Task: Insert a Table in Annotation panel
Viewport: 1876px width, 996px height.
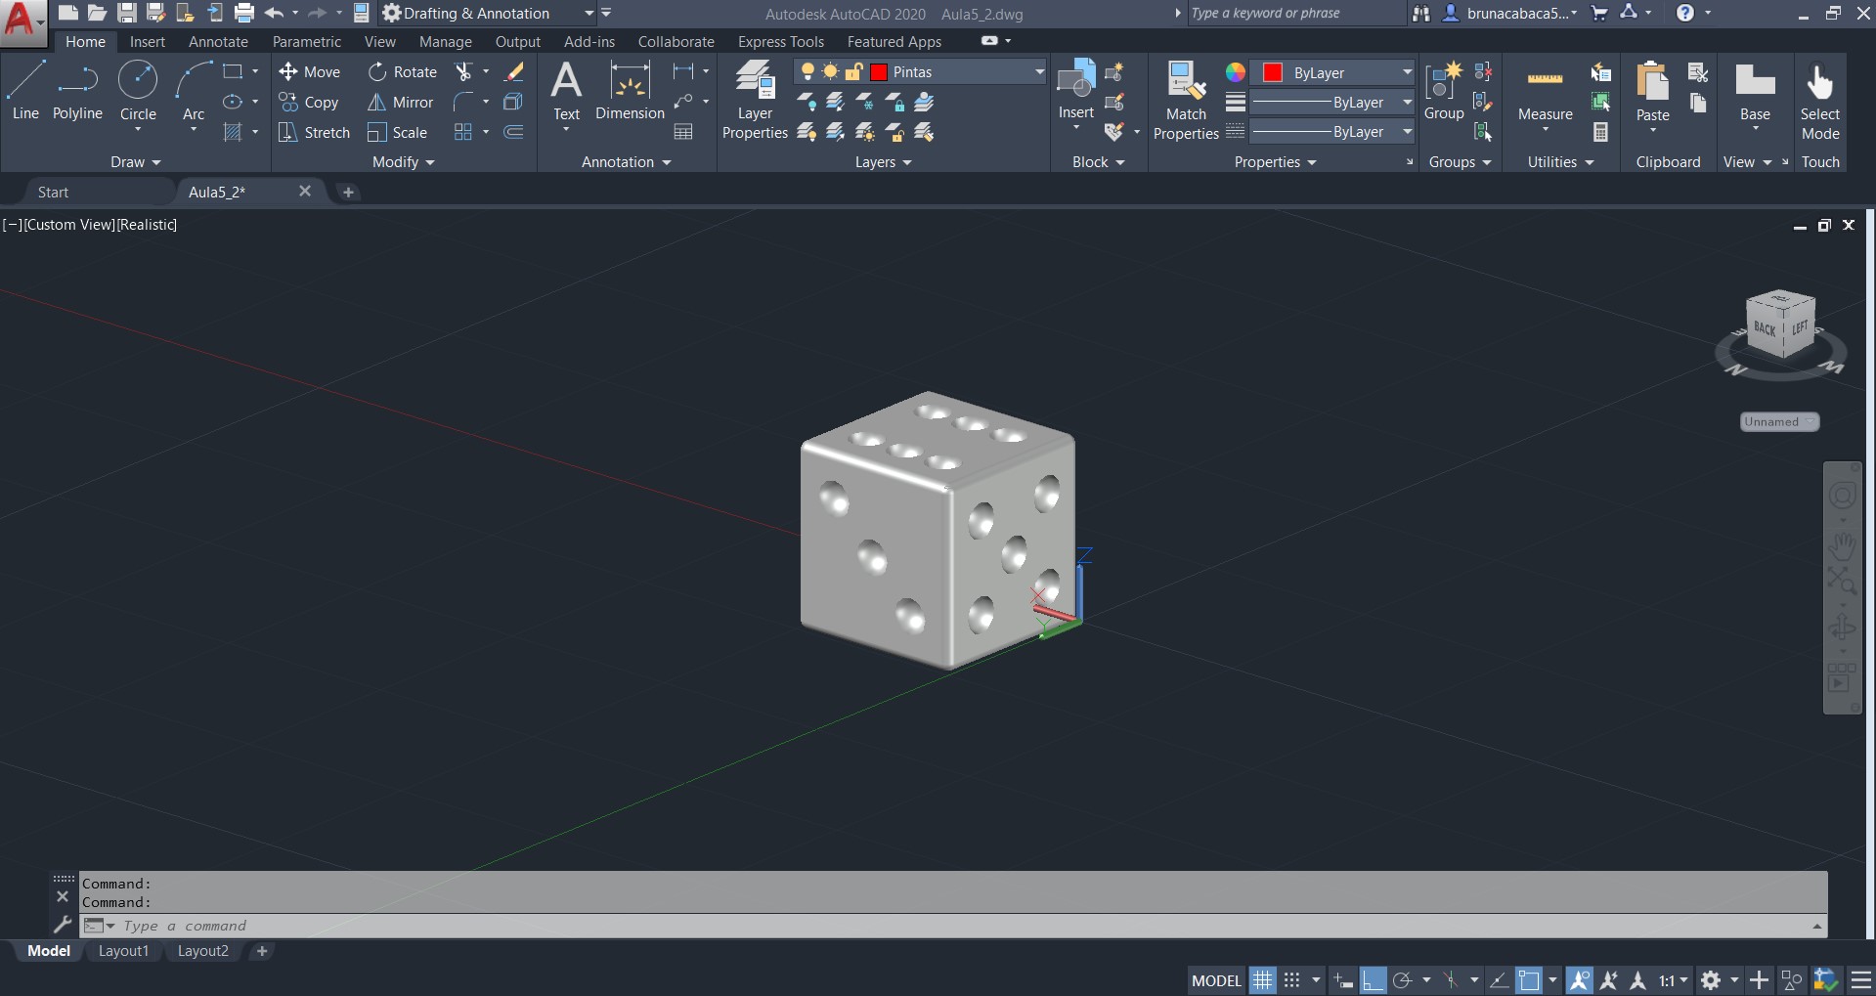Action: [x=683, y=132]
